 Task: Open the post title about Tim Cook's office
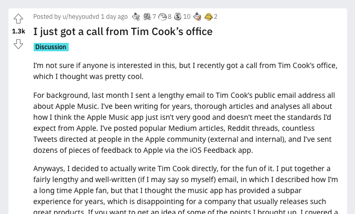click(123, 31)
